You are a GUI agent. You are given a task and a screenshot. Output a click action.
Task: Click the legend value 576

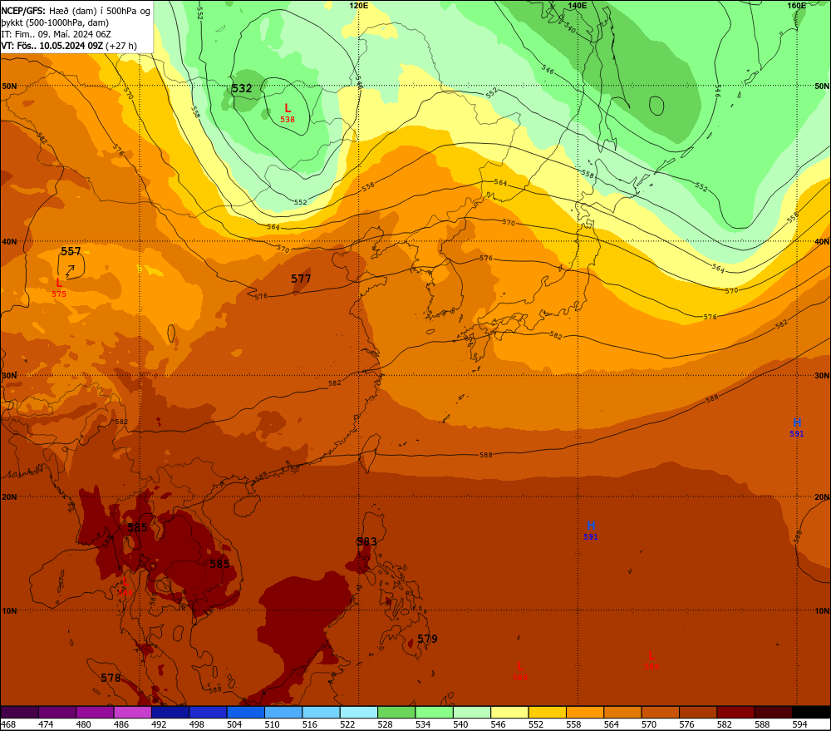[x=687, y=724]
